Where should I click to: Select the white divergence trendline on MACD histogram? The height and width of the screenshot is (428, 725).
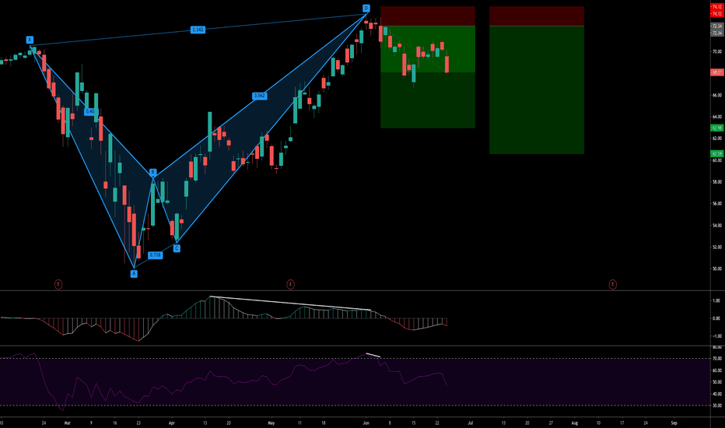tap(290, 303)
